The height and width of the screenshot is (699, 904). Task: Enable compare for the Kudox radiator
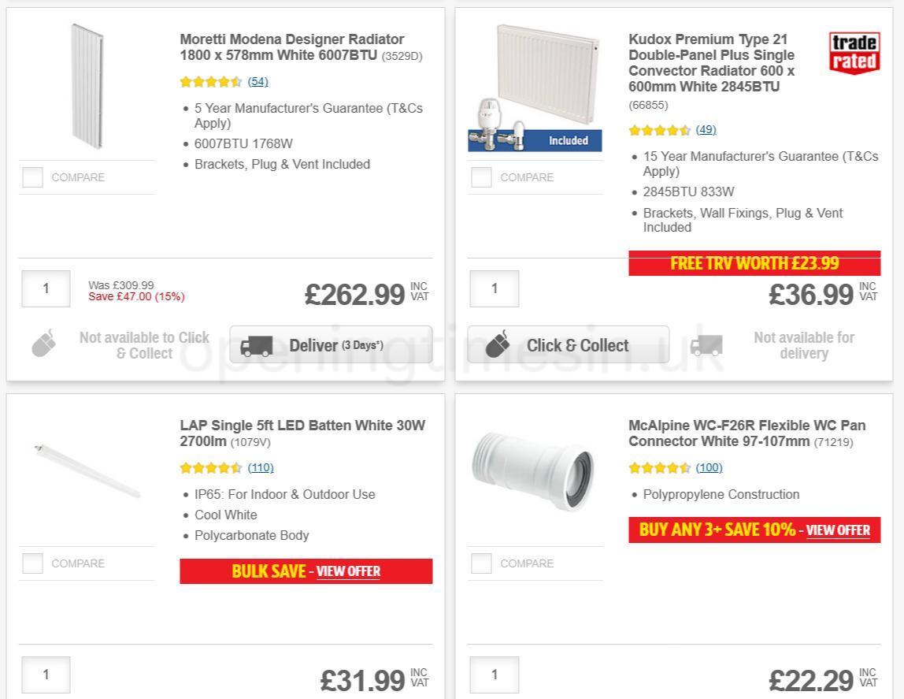tap(481, 177)
